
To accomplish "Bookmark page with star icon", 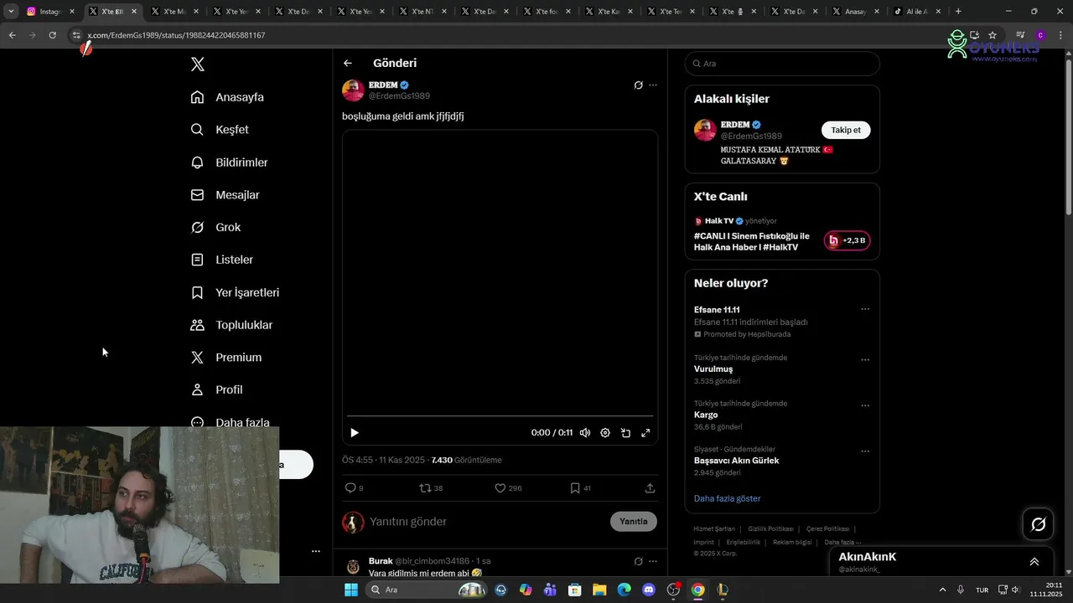I will [x=993, y=35].
